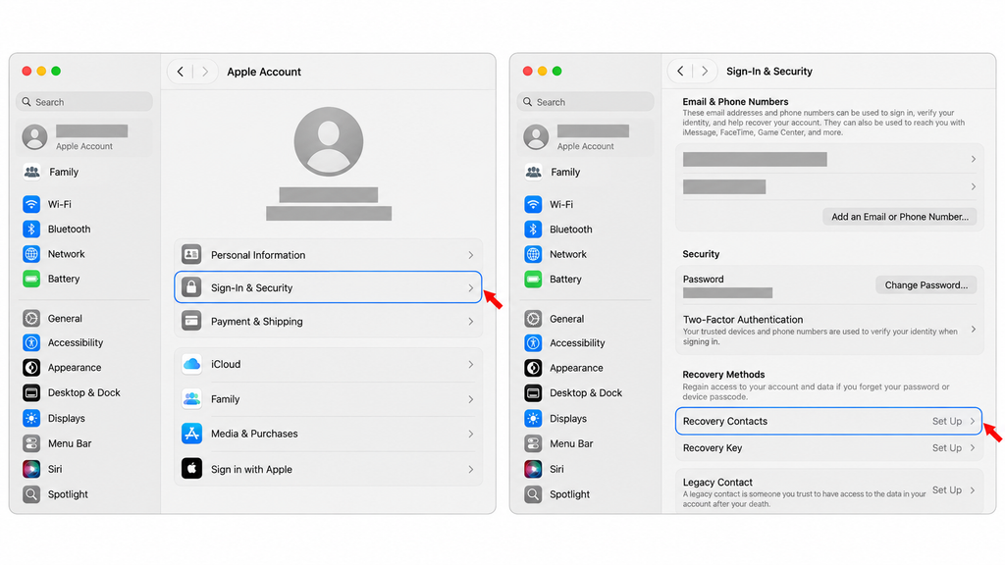Click General gear icon in left window
The width and height of the screenshot is (1005, 565).
point(31,319)
